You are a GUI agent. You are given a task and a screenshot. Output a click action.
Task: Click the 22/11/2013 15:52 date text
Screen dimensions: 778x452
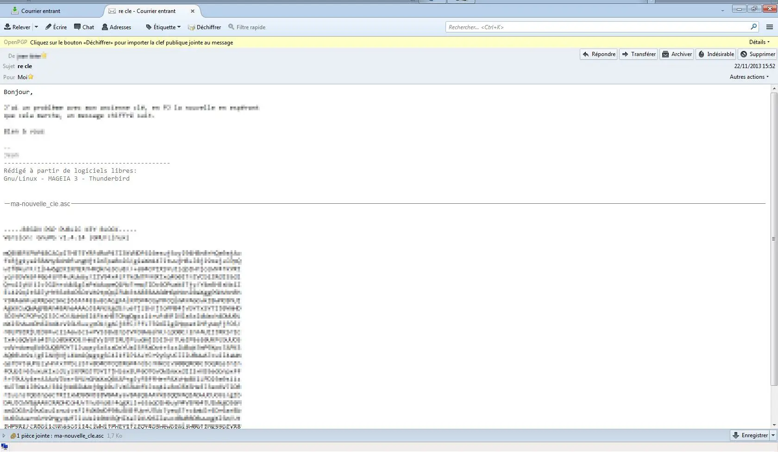(754, 66)
